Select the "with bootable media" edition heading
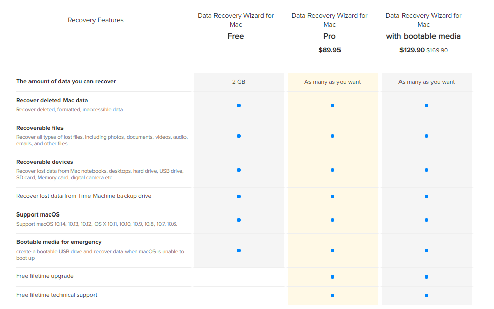 pyautogui.click(x=423, y=36)
